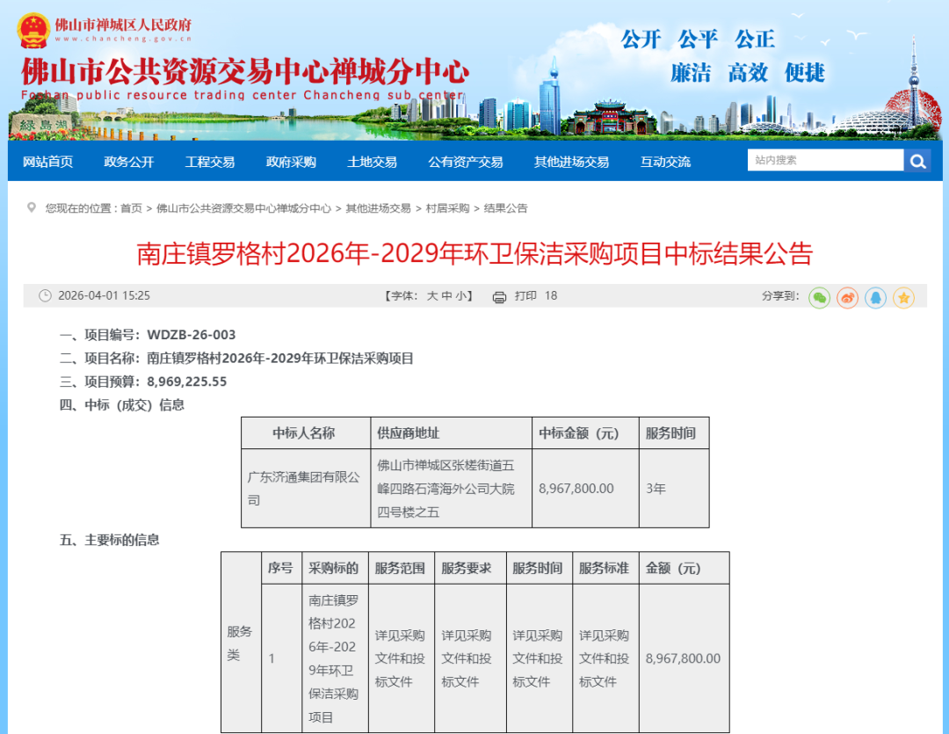Share the announcement to Weibo

(848, 296)
